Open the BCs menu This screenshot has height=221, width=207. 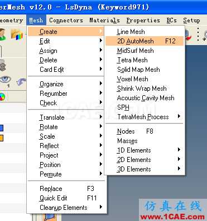(x=171, y=20)
